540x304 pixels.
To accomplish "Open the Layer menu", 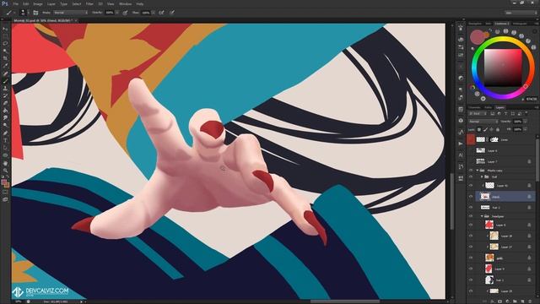I will tap(51, 3).
